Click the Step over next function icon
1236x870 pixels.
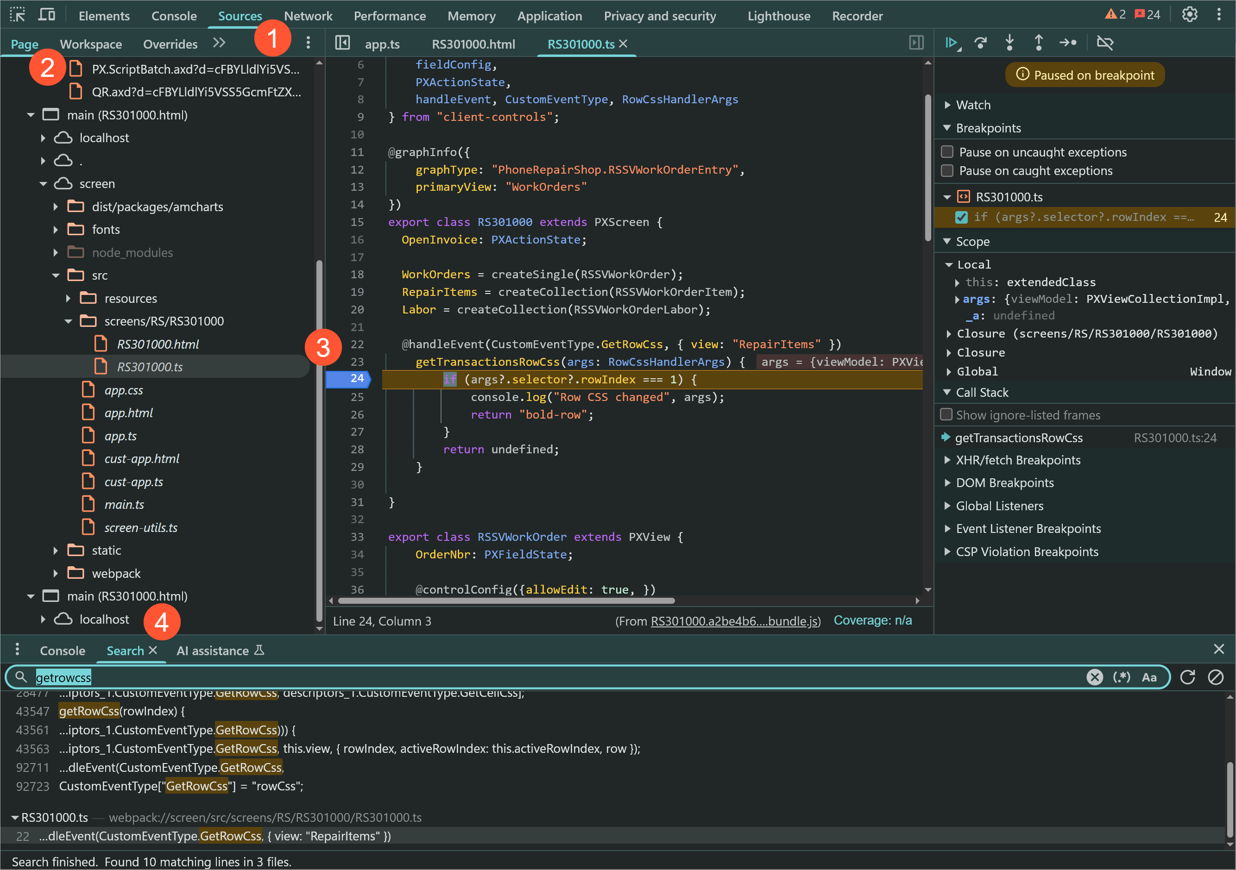[980, 43]
